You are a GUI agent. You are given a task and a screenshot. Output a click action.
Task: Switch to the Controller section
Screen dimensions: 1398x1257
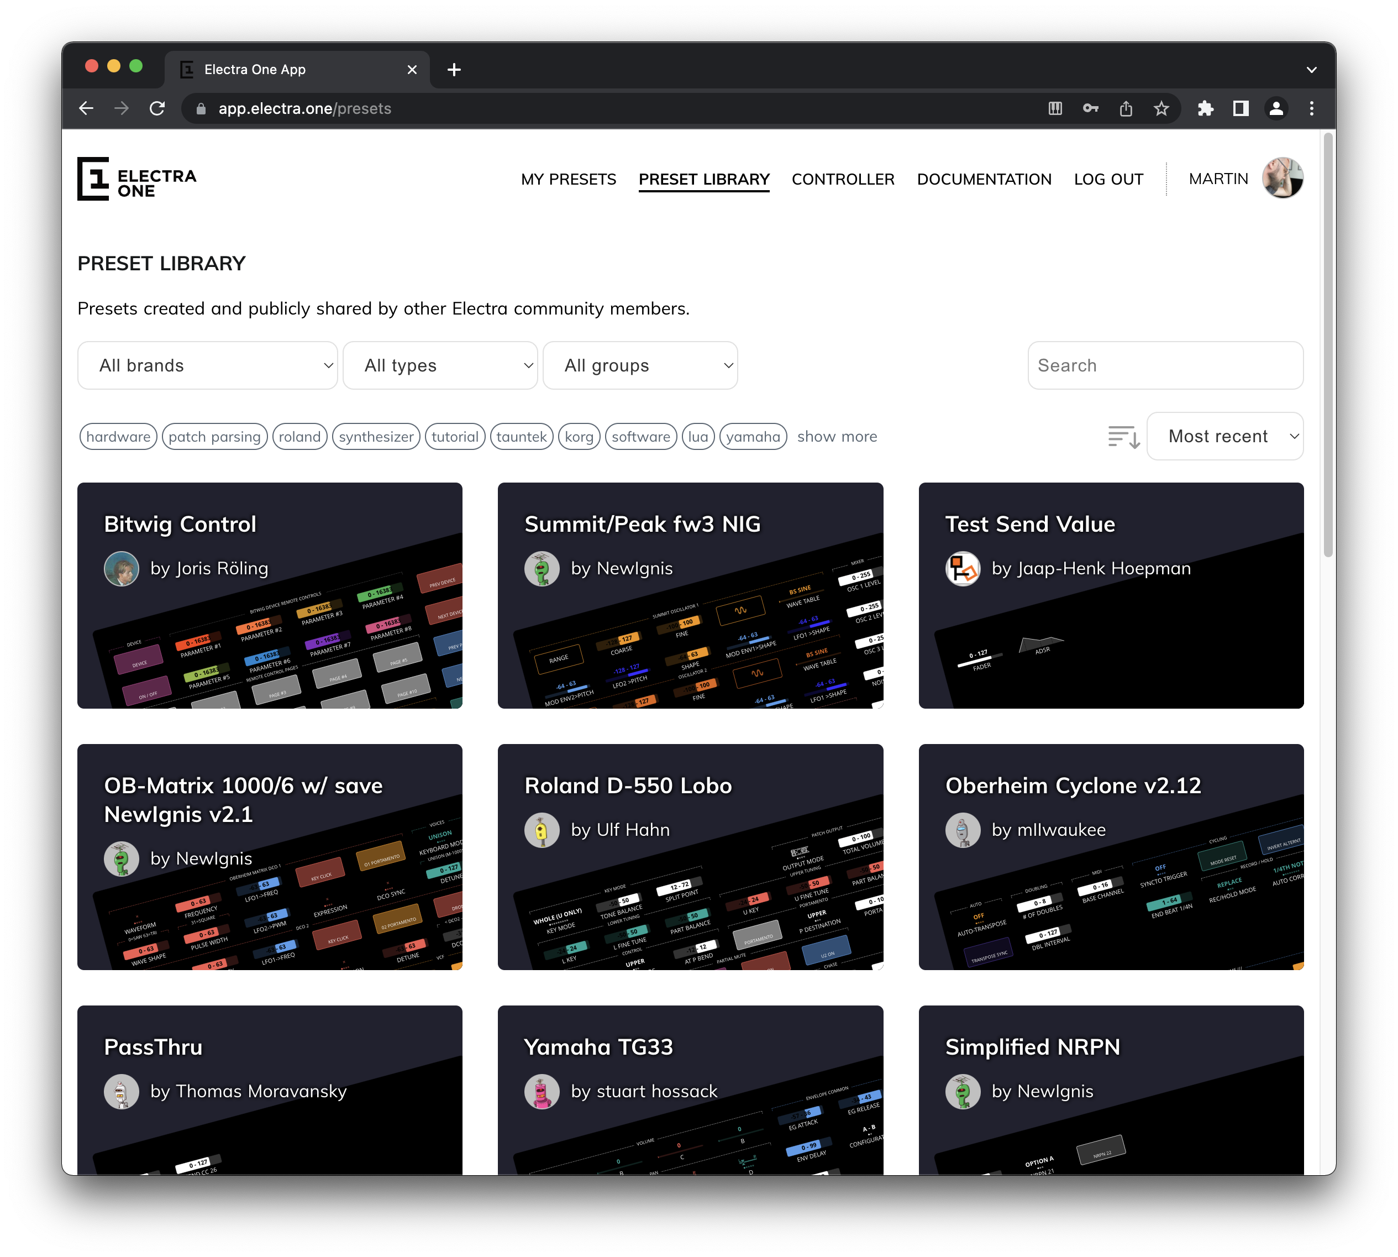(x=843, y=179)
